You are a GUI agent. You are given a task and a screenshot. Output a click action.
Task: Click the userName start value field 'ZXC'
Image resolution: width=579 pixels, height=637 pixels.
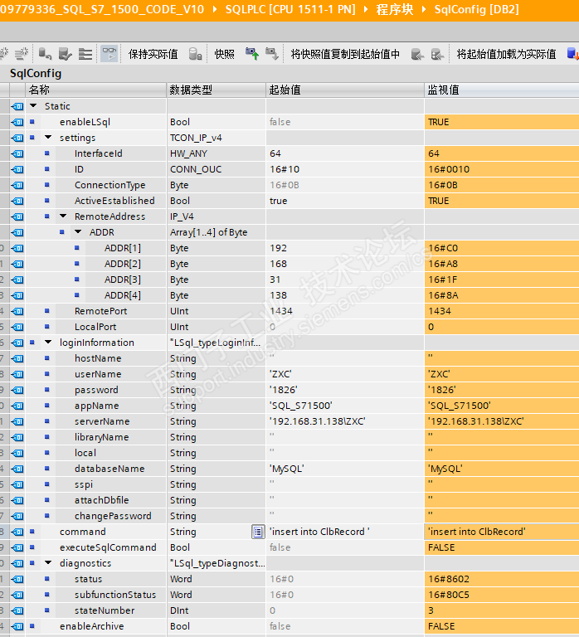pyautogui.click(x=281, y=374)
